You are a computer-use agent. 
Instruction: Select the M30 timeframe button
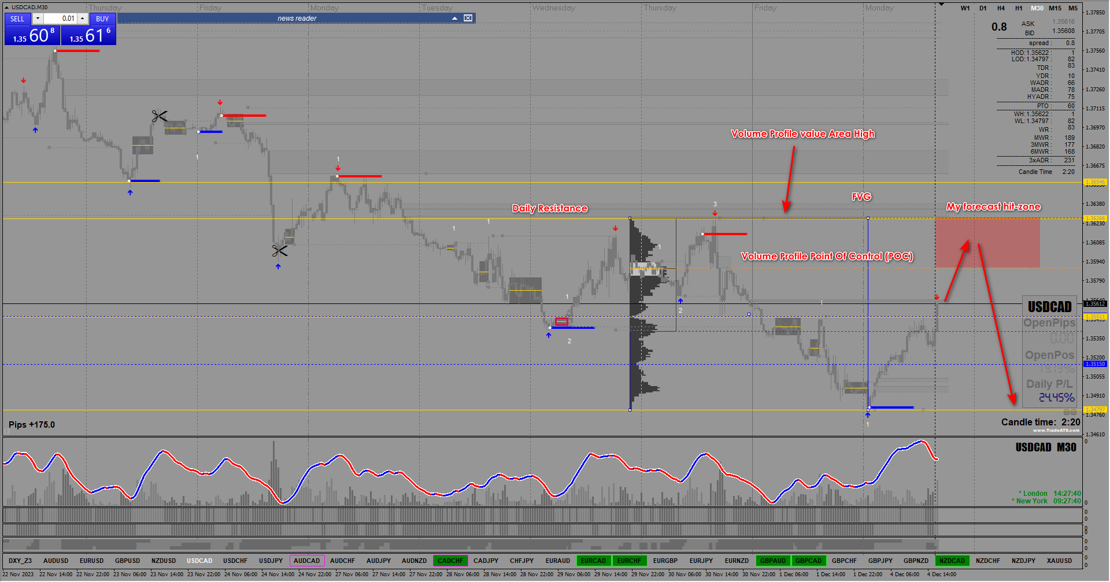tap(1037, 8)
